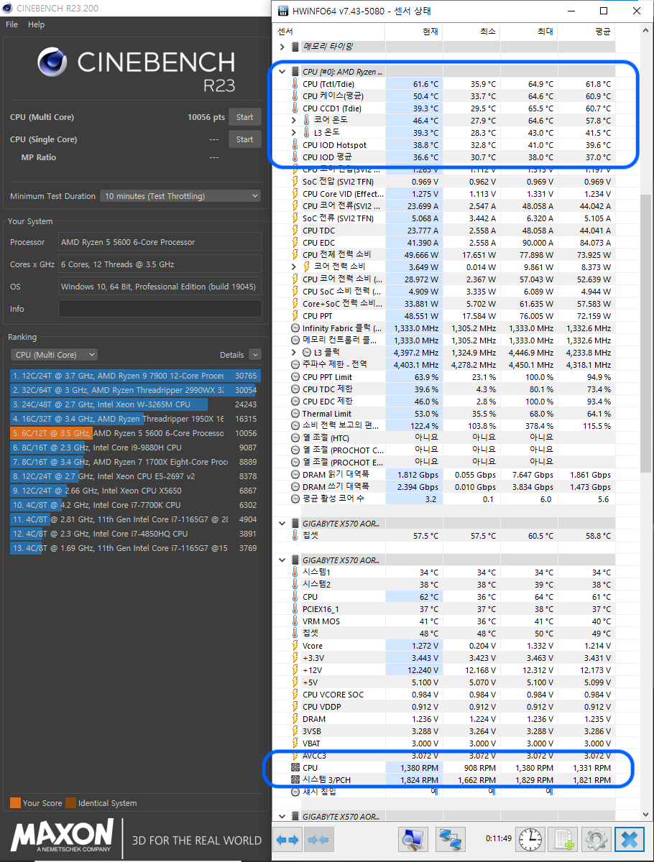Image resolution: width=654 pixels, height=862 pixels.
Task: Click the monitor with magnifier icon in HWiNFO
Action: (x=414, y=839)
